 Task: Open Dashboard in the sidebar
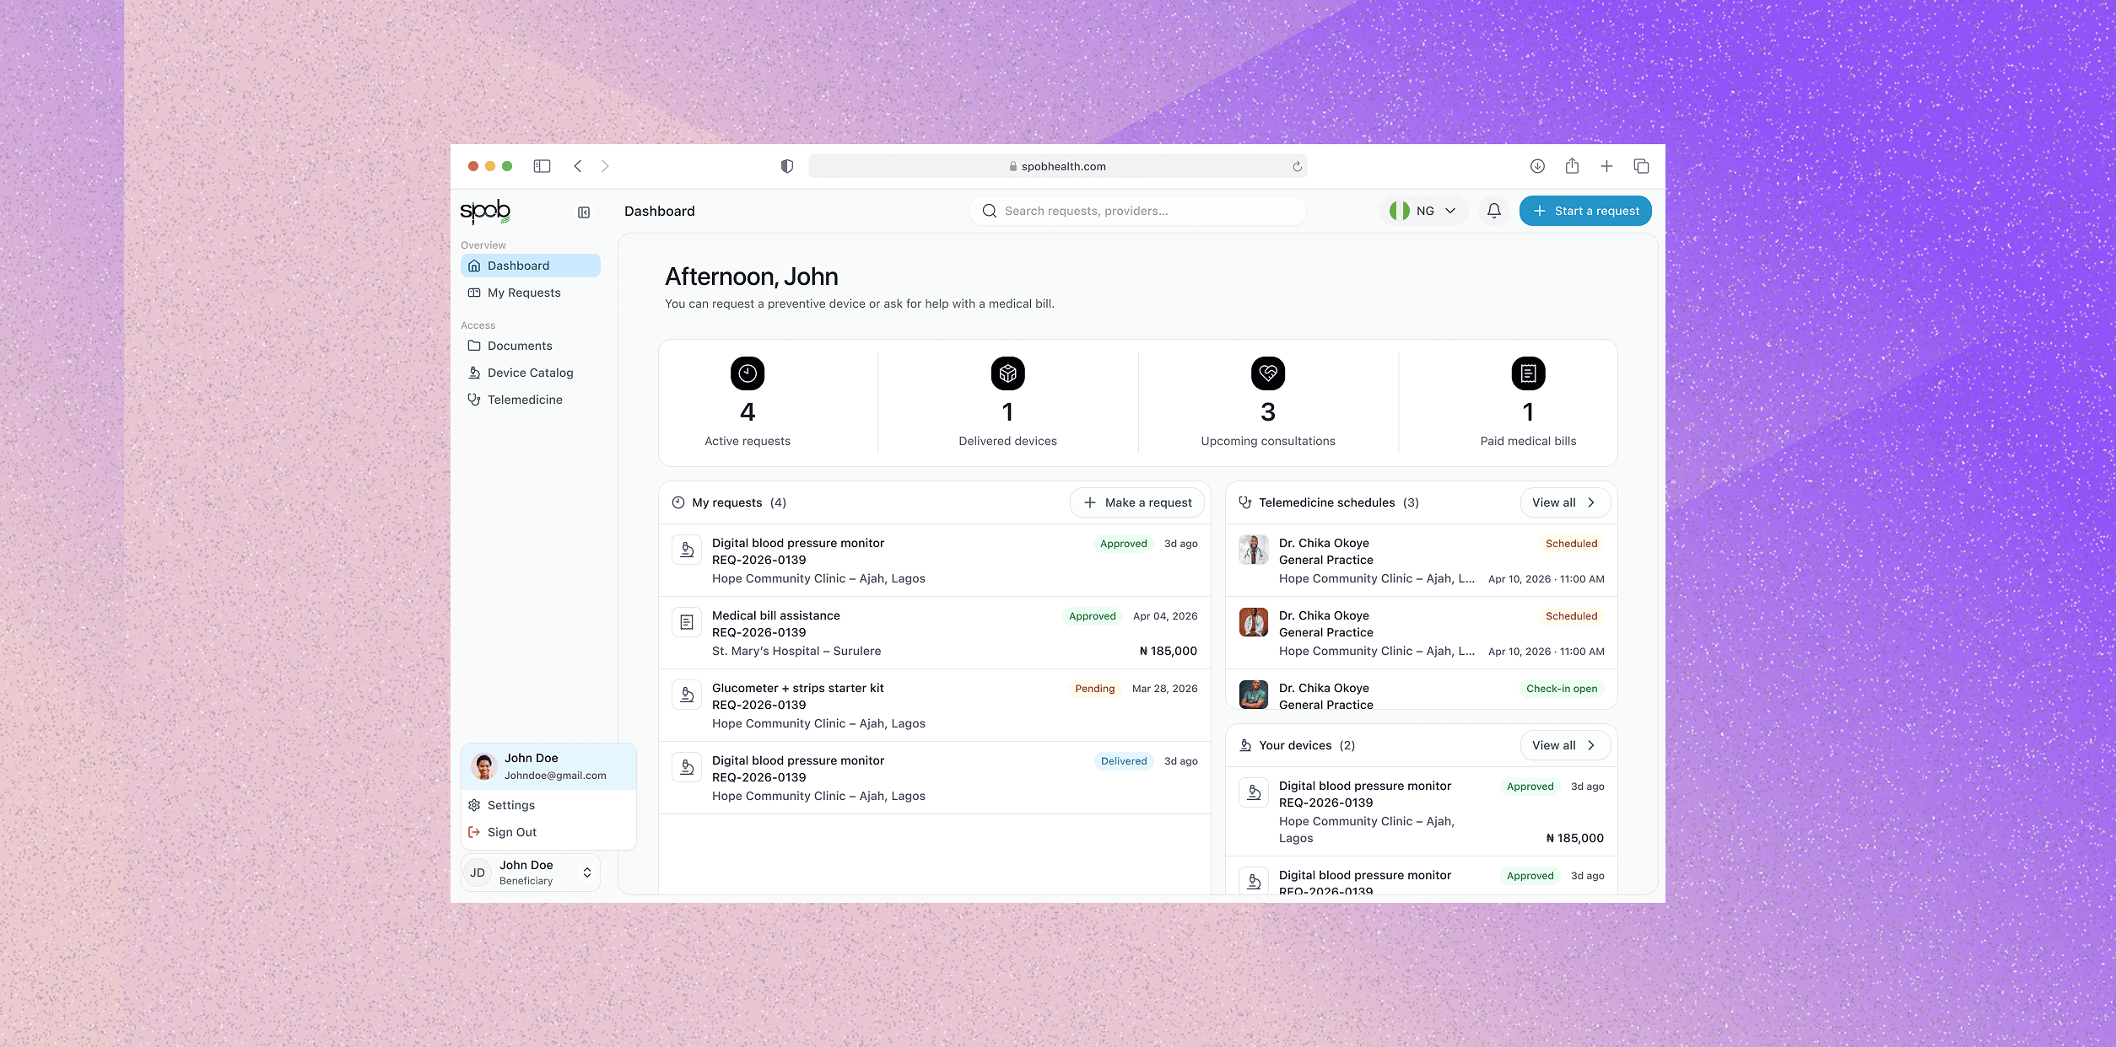click(531, 266)
